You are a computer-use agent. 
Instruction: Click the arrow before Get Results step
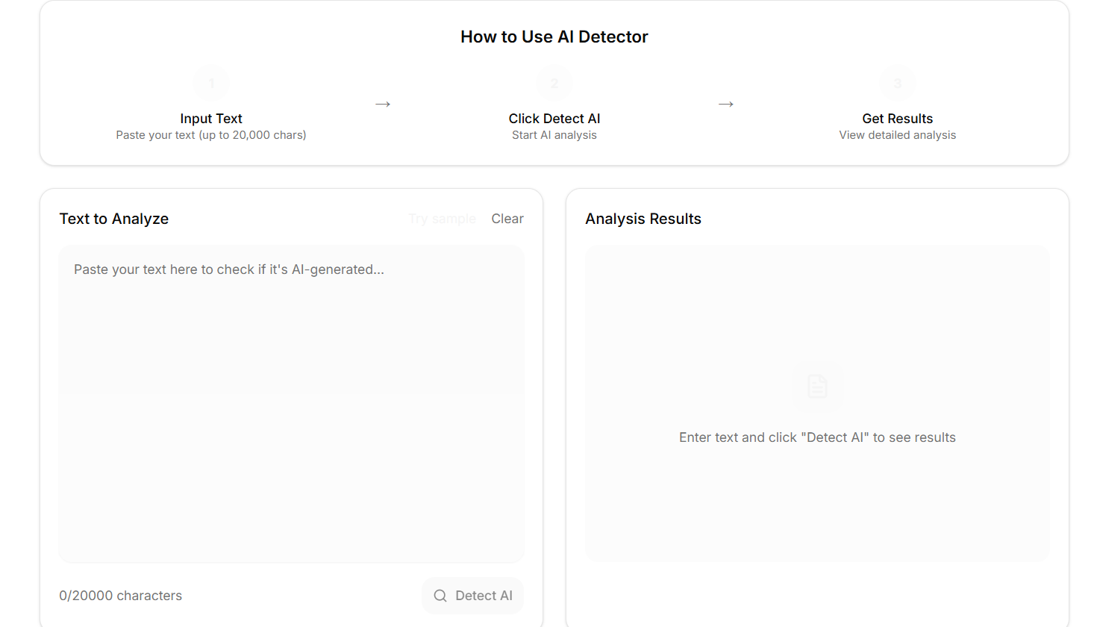click(726, 104)
